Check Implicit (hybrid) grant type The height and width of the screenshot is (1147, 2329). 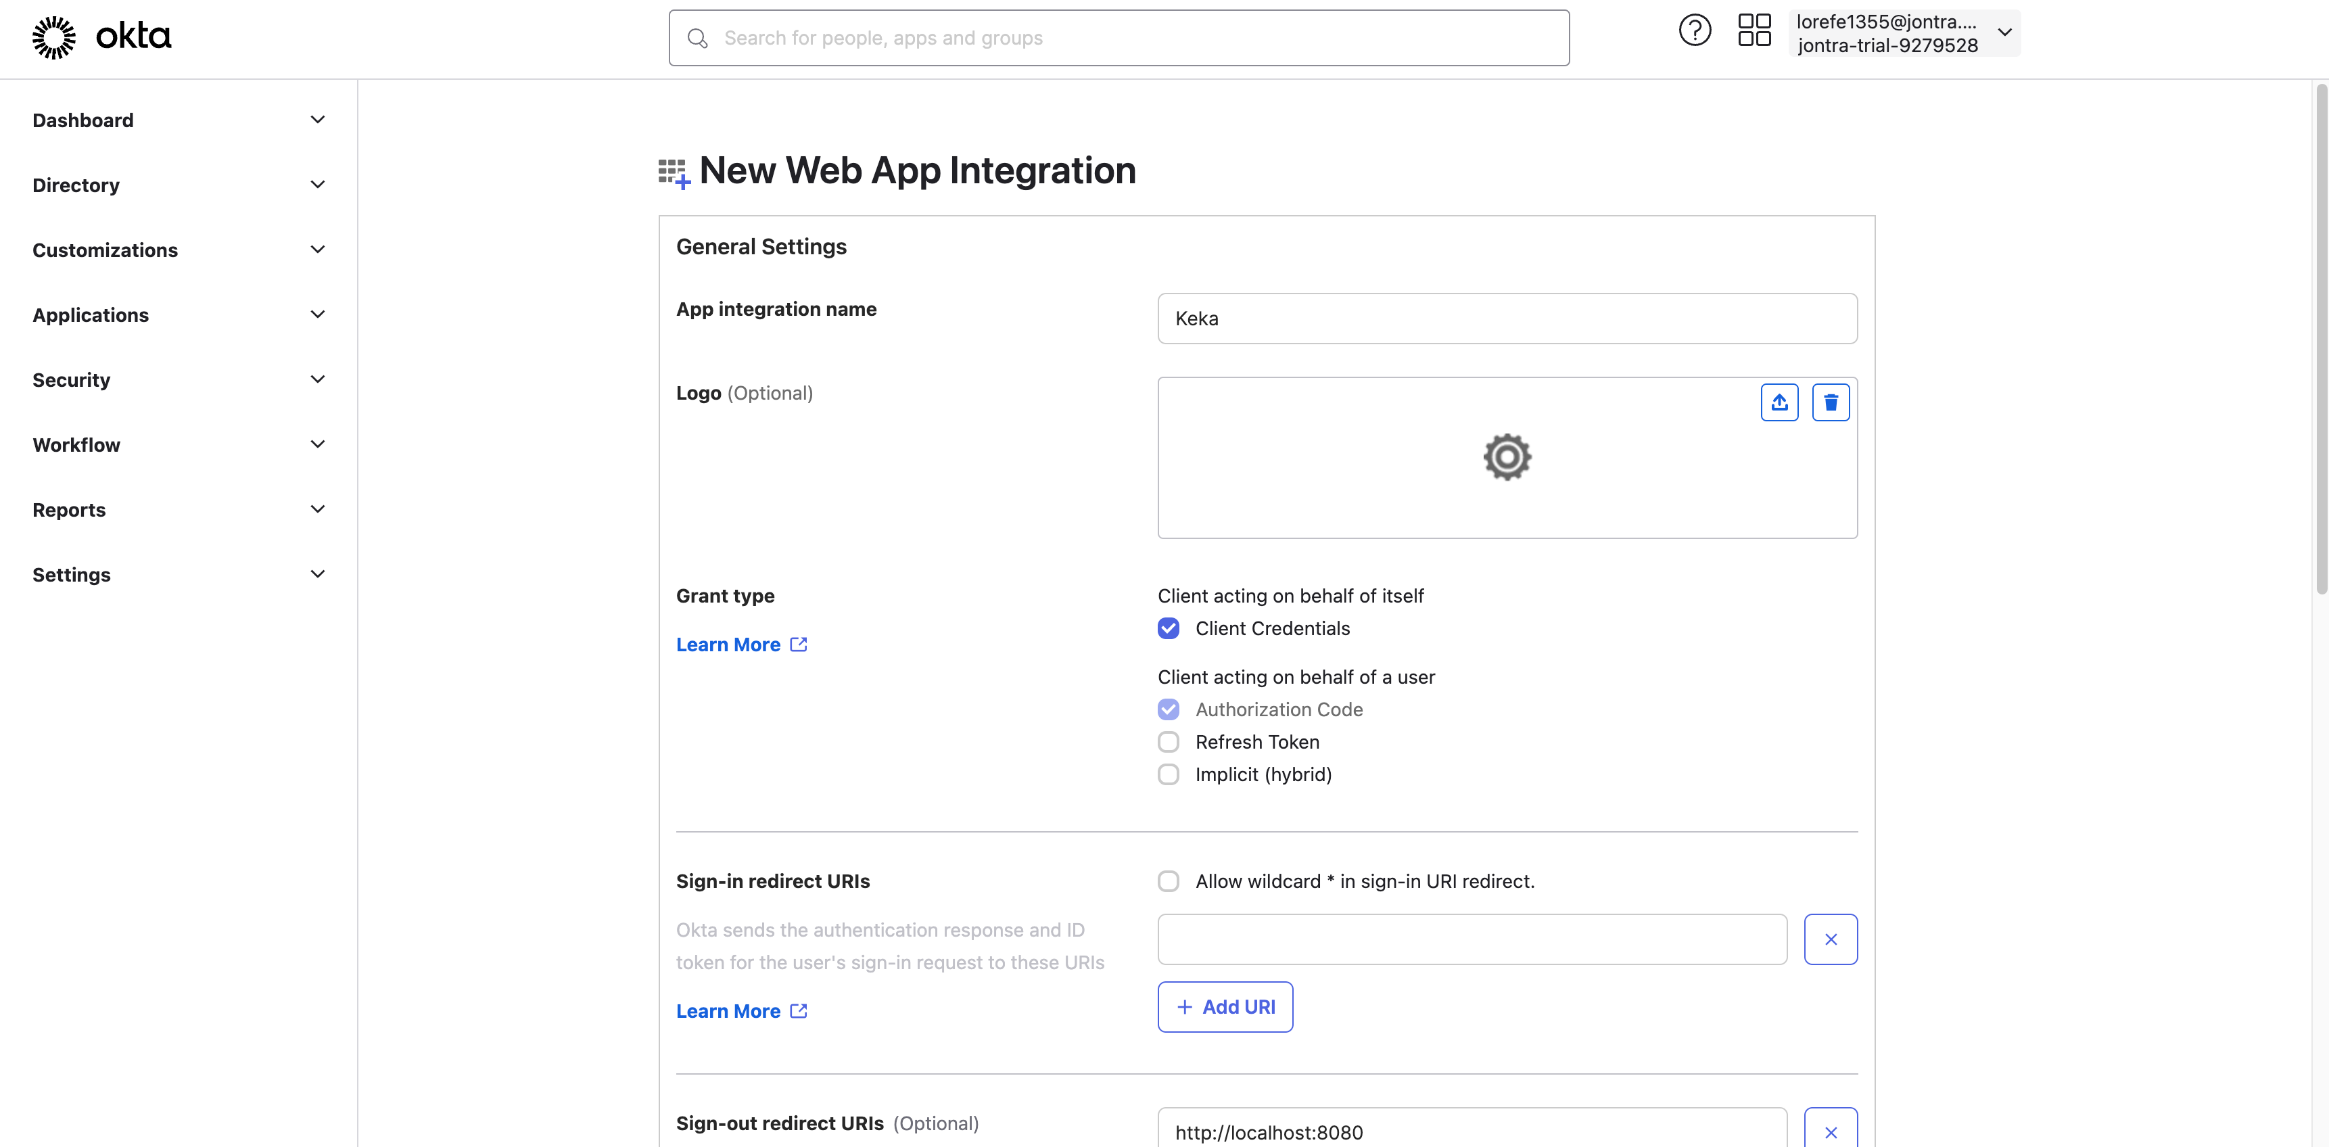tap(1168, 774)
